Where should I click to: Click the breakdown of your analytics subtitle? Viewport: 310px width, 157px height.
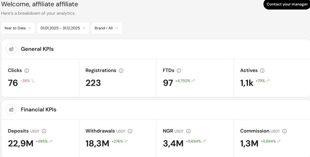tap(38, 14)
